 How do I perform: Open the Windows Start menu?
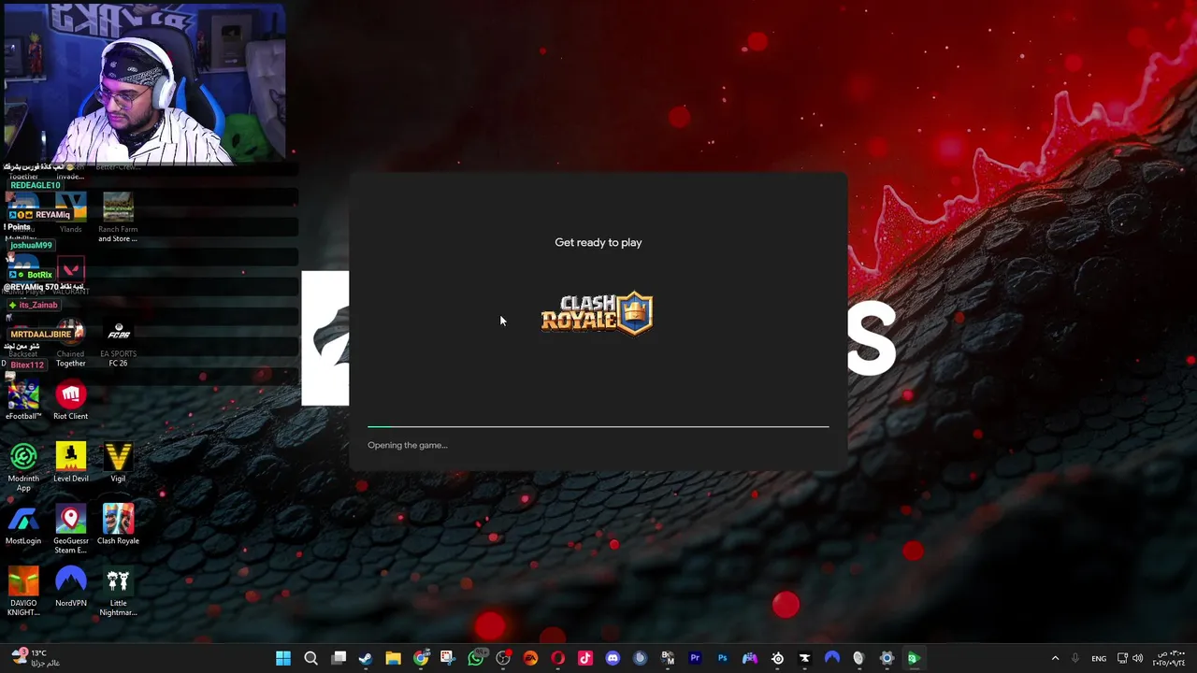click(283, 658)
